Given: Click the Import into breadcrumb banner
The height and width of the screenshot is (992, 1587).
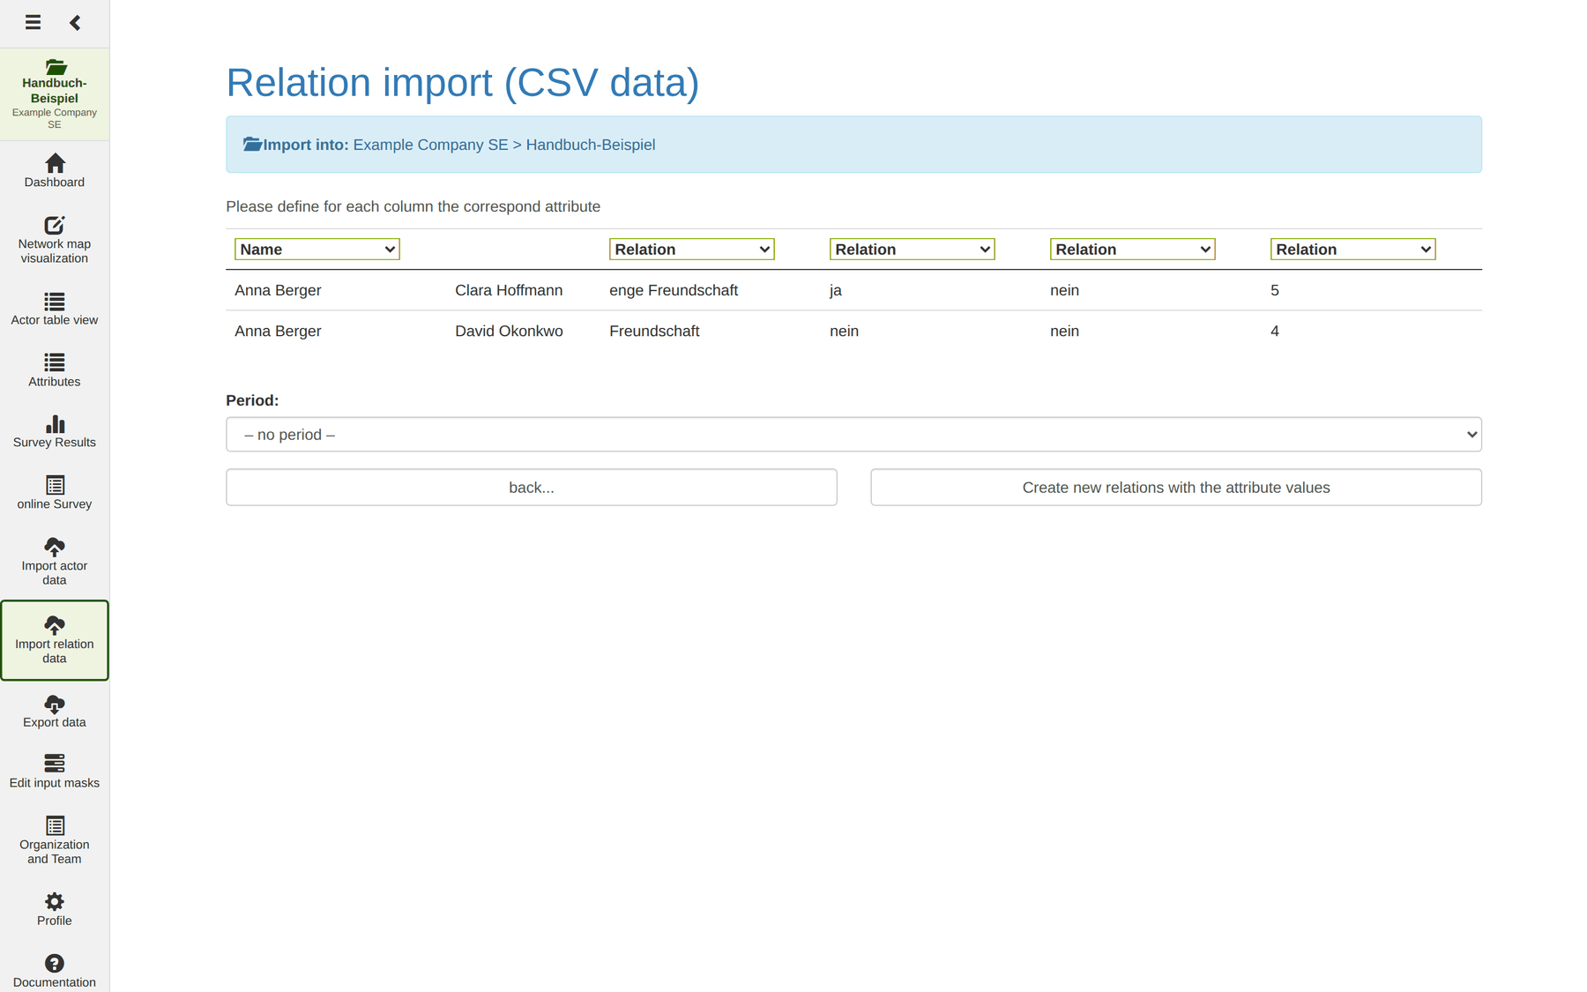Looking at the screenshot, I should click(x=853, y=145).
